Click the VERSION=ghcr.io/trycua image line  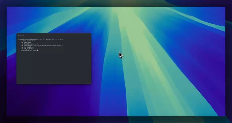point(42,46)
